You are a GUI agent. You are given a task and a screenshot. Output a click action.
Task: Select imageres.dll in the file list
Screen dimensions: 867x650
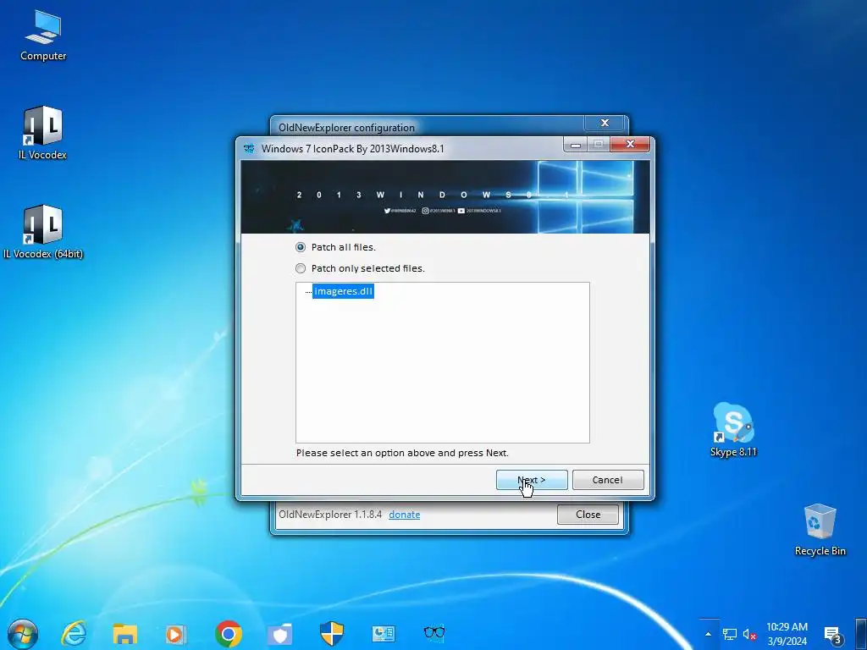(343, 291)
